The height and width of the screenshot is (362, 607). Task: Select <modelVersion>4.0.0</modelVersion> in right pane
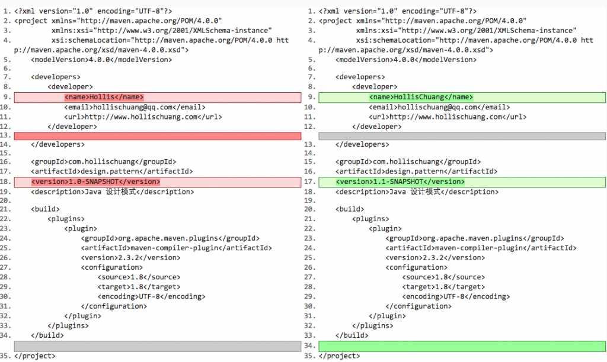click(406, 60)
